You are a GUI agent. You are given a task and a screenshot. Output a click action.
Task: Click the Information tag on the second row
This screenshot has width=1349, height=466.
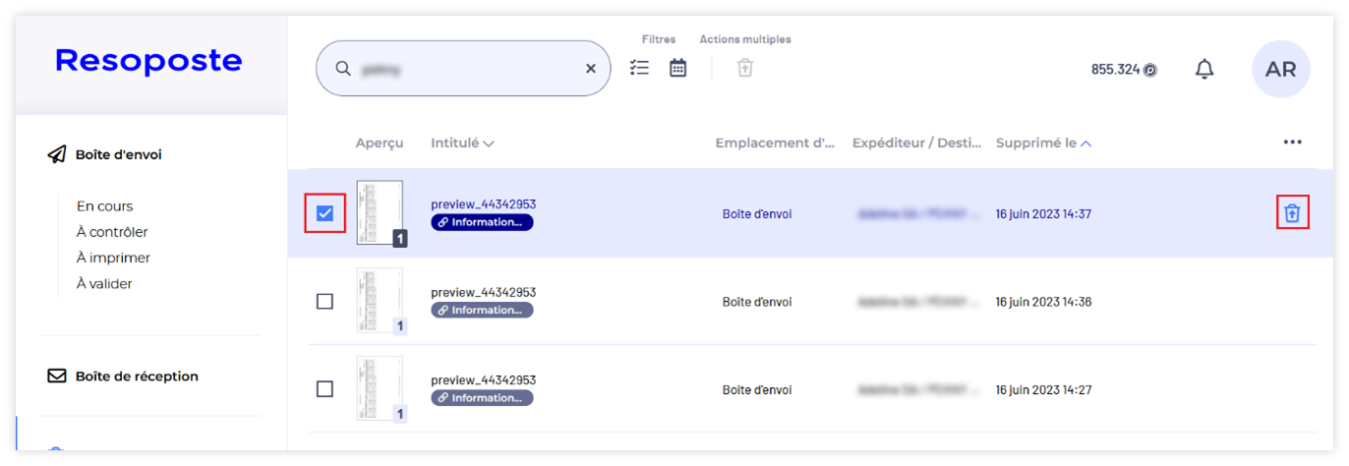(482, 311)
